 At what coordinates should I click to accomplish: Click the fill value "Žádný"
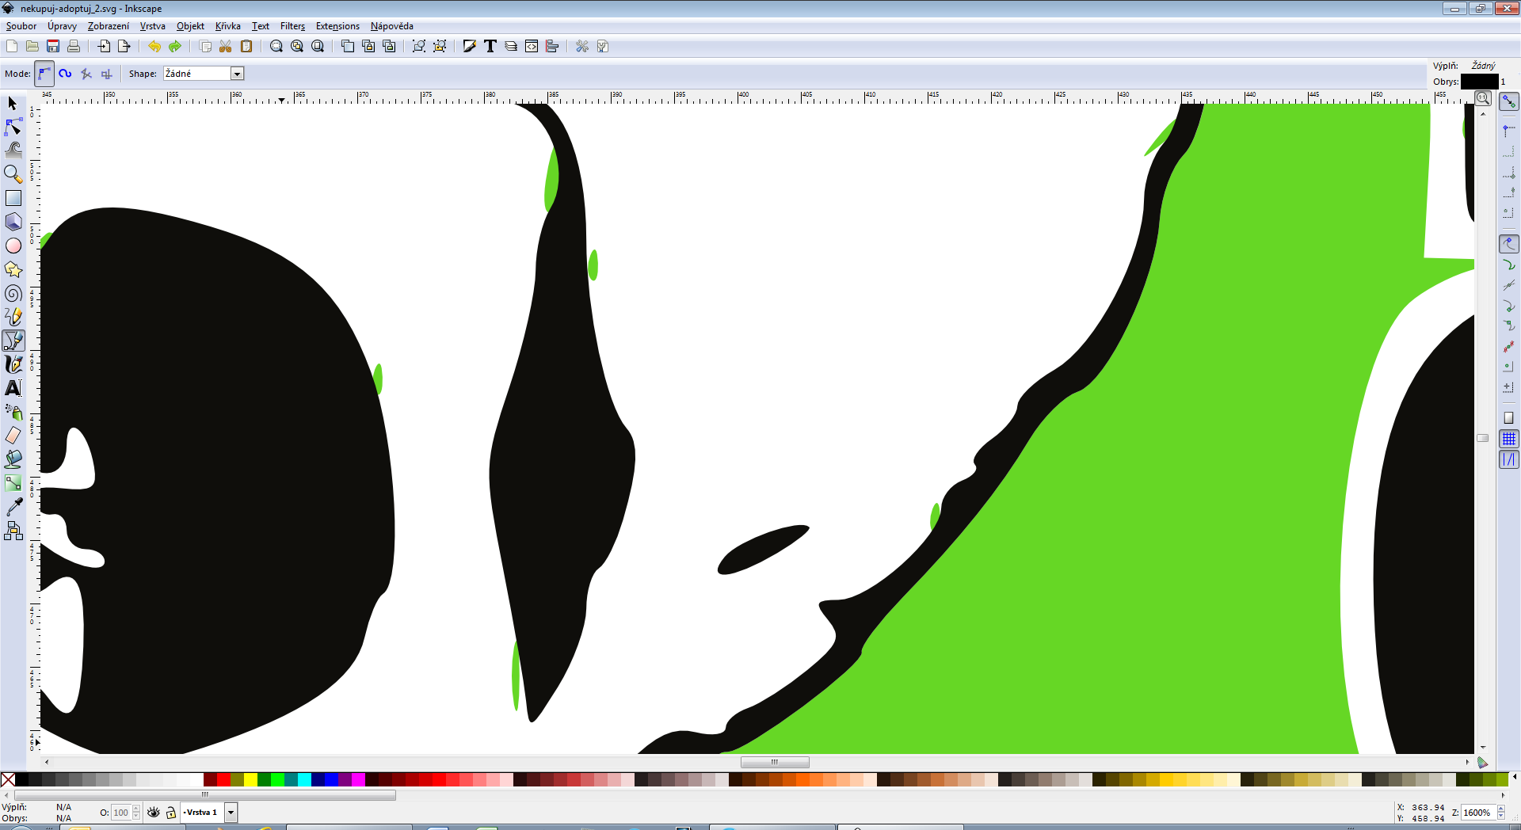(1483, 66)
